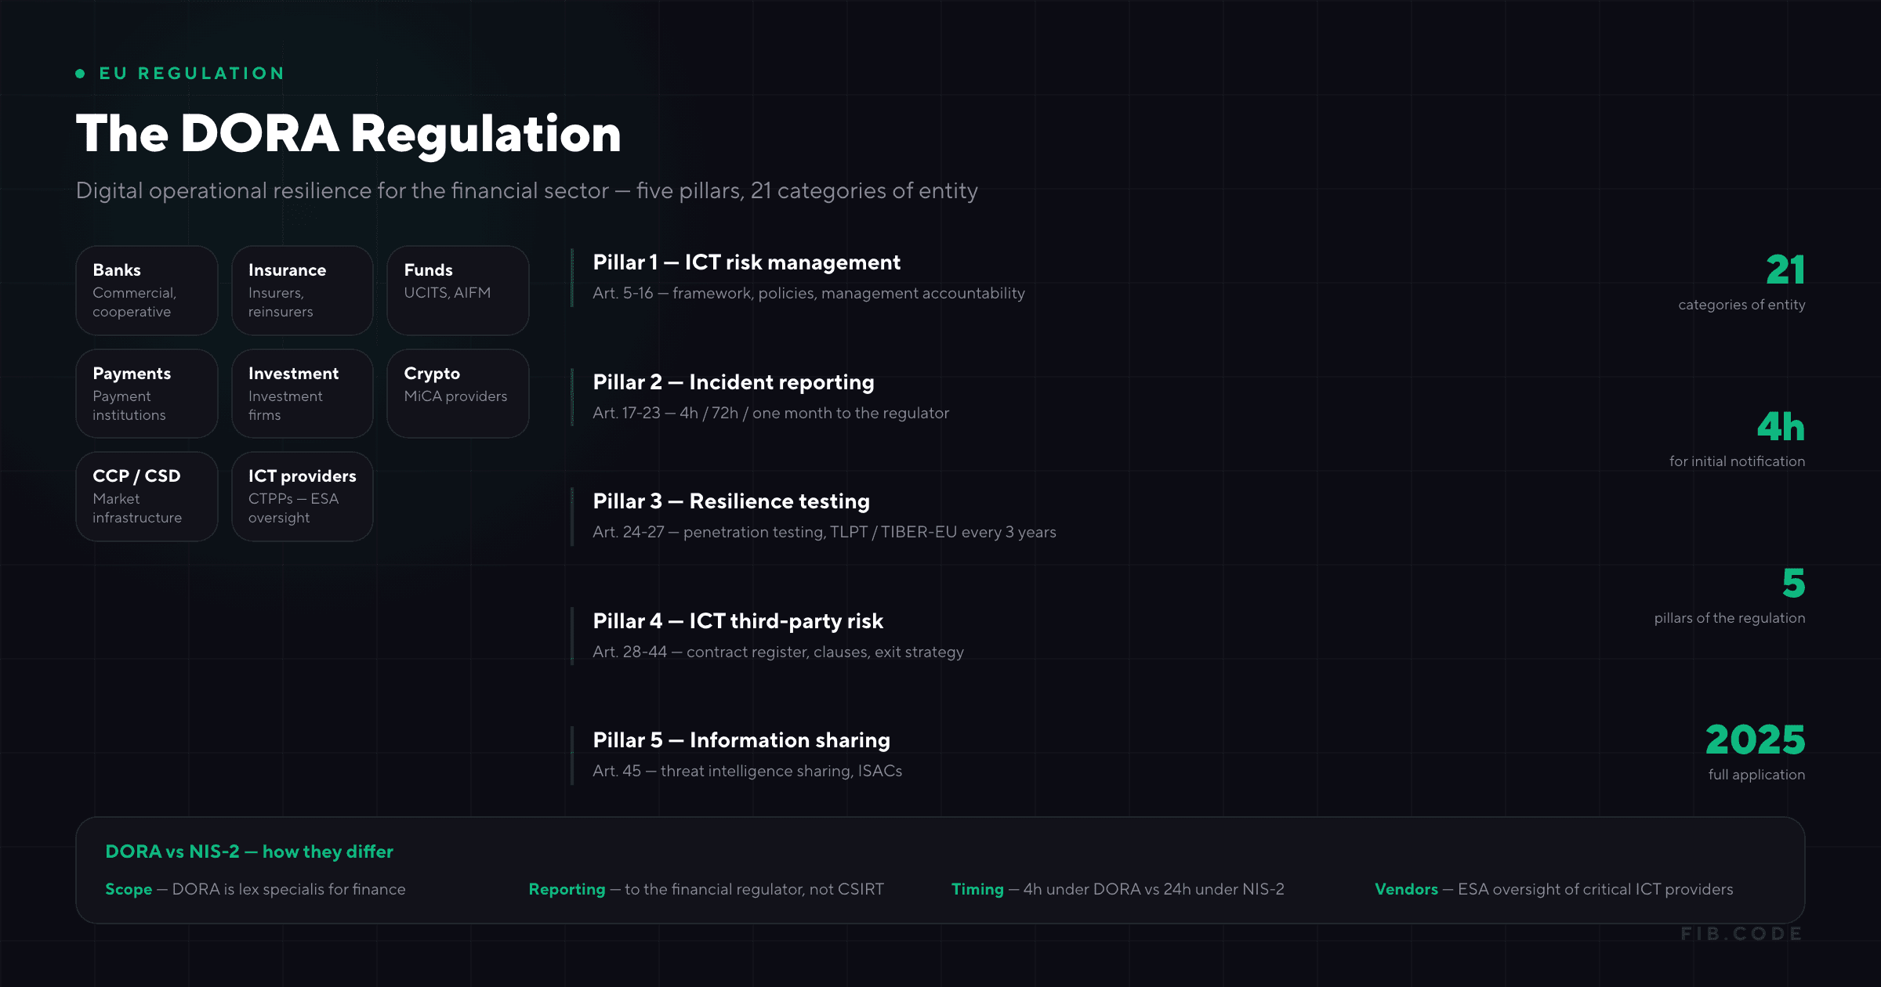Select the Insurance entity card
Viewport: 1881px width, 987px height.
303,291
